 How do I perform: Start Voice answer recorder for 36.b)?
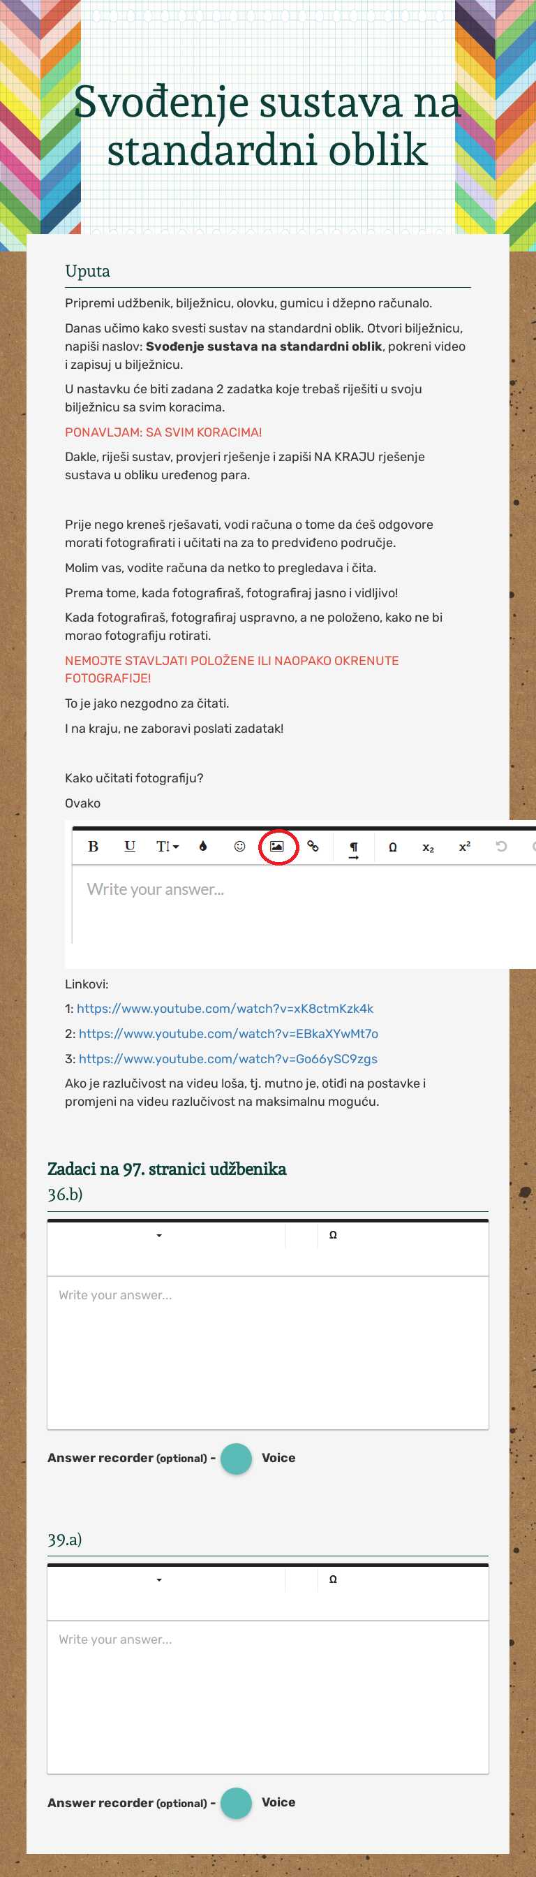[236, 1458]
